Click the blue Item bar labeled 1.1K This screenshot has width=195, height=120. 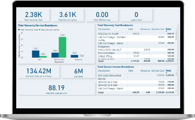point(36,54)
